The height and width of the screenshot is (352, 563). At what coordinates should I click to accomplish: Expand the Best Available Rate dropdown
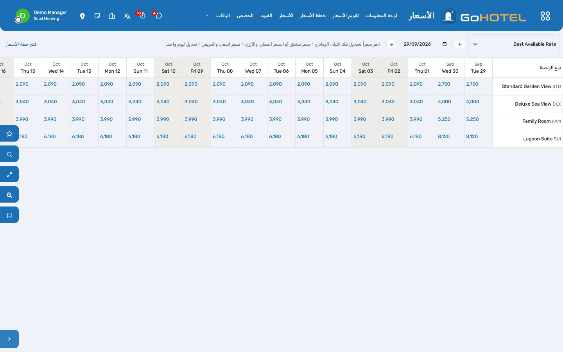pos(514,44)
